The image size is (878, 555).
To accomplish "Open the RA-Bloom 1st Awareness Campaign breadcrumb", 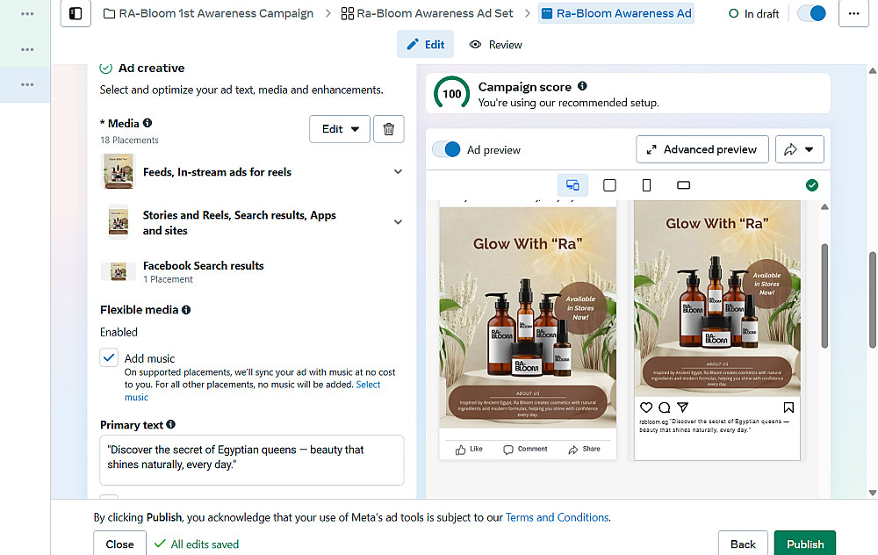I will pyautogui.click(x=208, y=13).
